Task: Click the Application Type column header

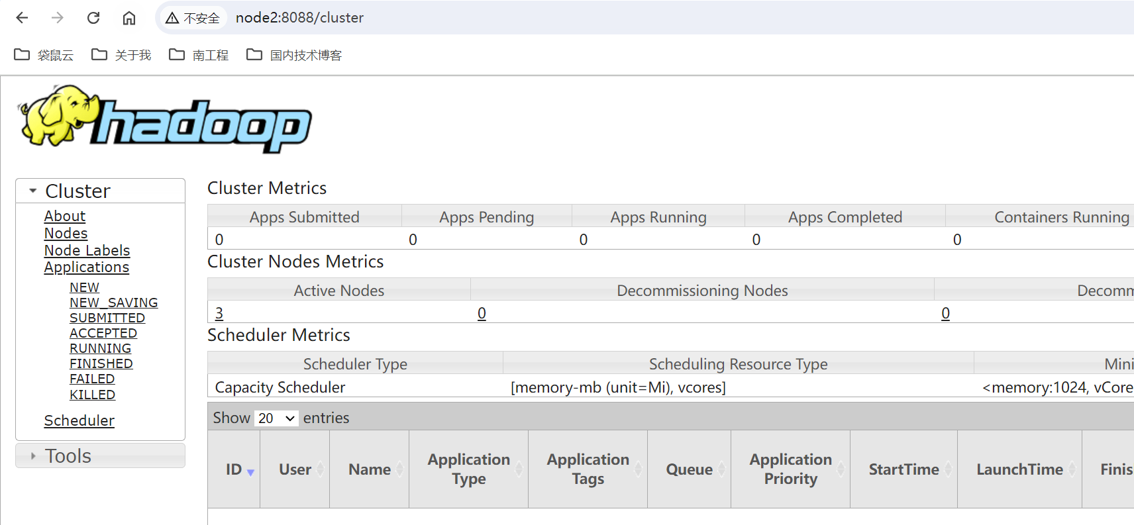Action: coord(469,469)
